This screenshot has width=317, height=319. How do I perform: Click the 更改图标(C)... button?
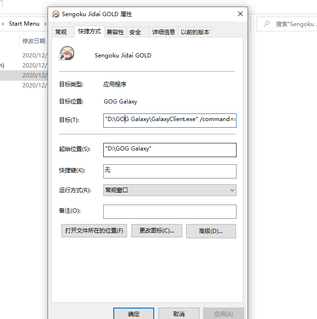click(157, 231)
